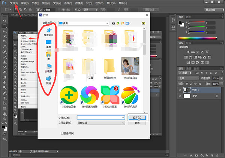Select the Zoom tool in the toolbox
The image size is (225, 158).
pos(4,119)
